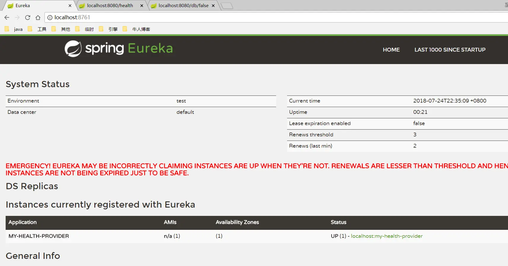Click the environment value 'test'
This screenshot has width=508, height=266.
[x=181, y=101]
